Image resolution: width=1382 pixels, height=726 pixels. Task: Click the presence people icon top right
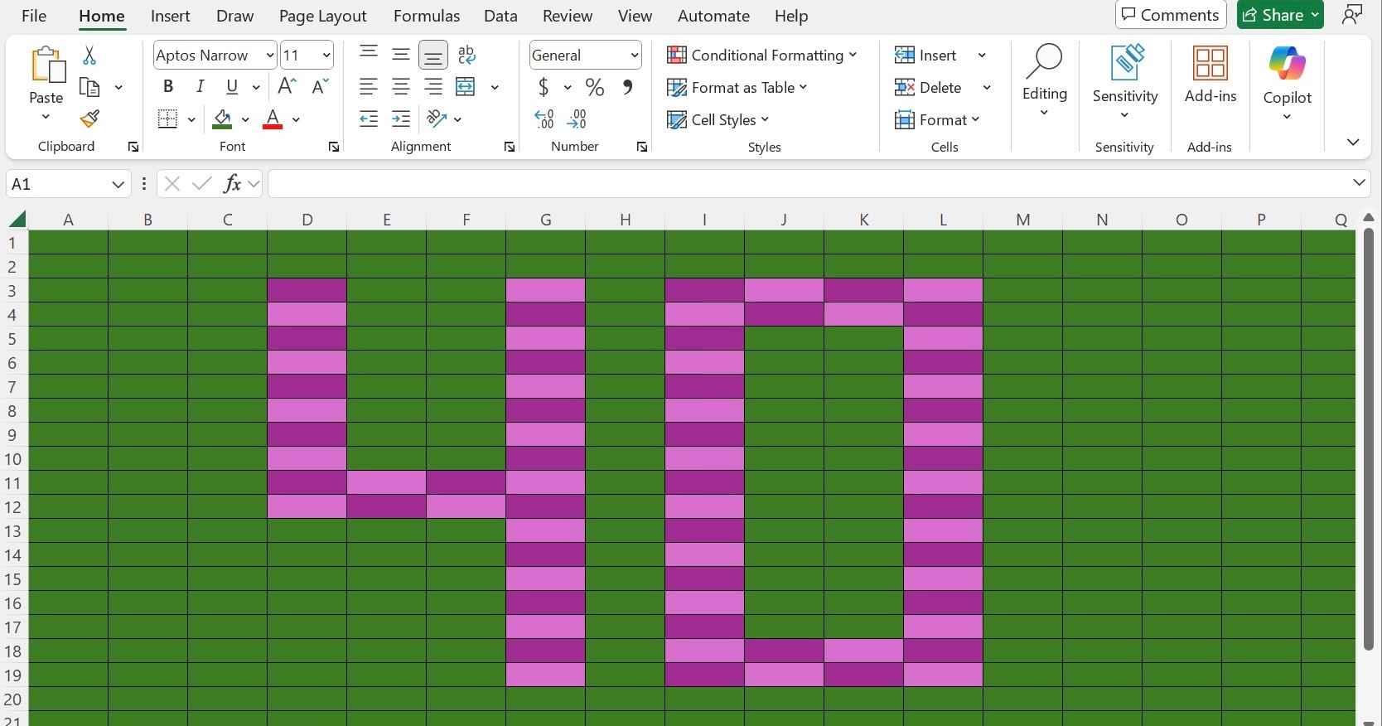(1352, 15)
